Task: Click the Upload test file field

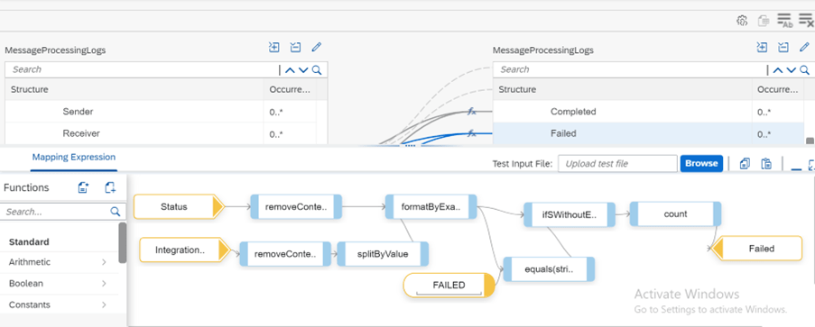Action: (x=617, y=164)
